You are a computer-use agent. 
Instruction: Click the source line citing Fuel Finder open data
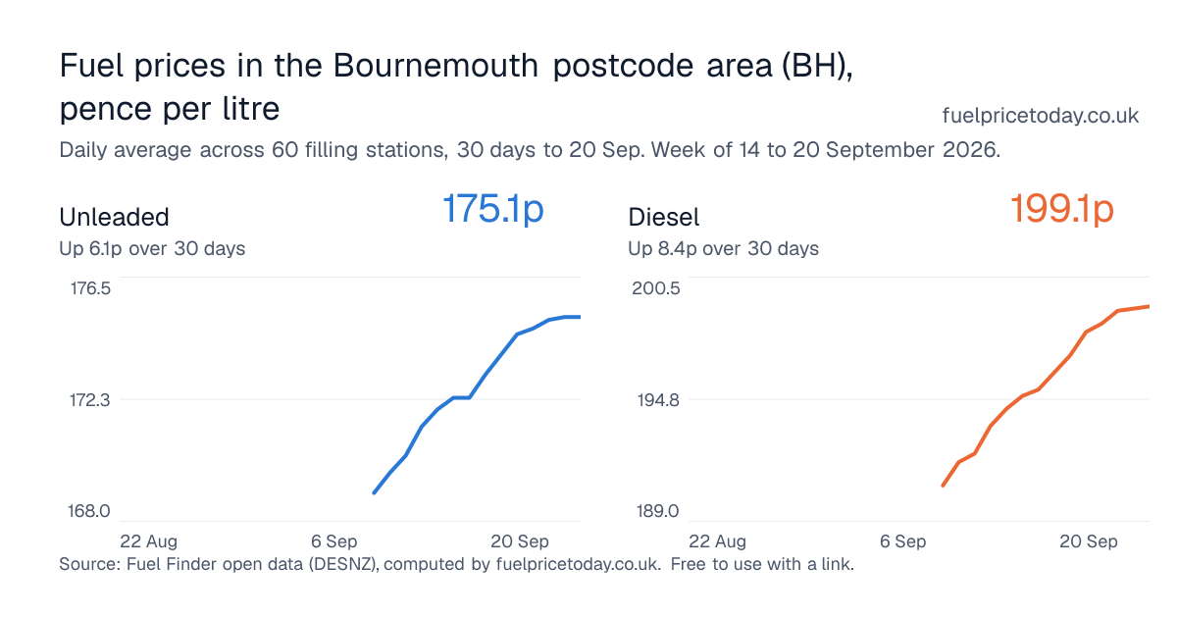pyautogui.click(x=359, y=565)
